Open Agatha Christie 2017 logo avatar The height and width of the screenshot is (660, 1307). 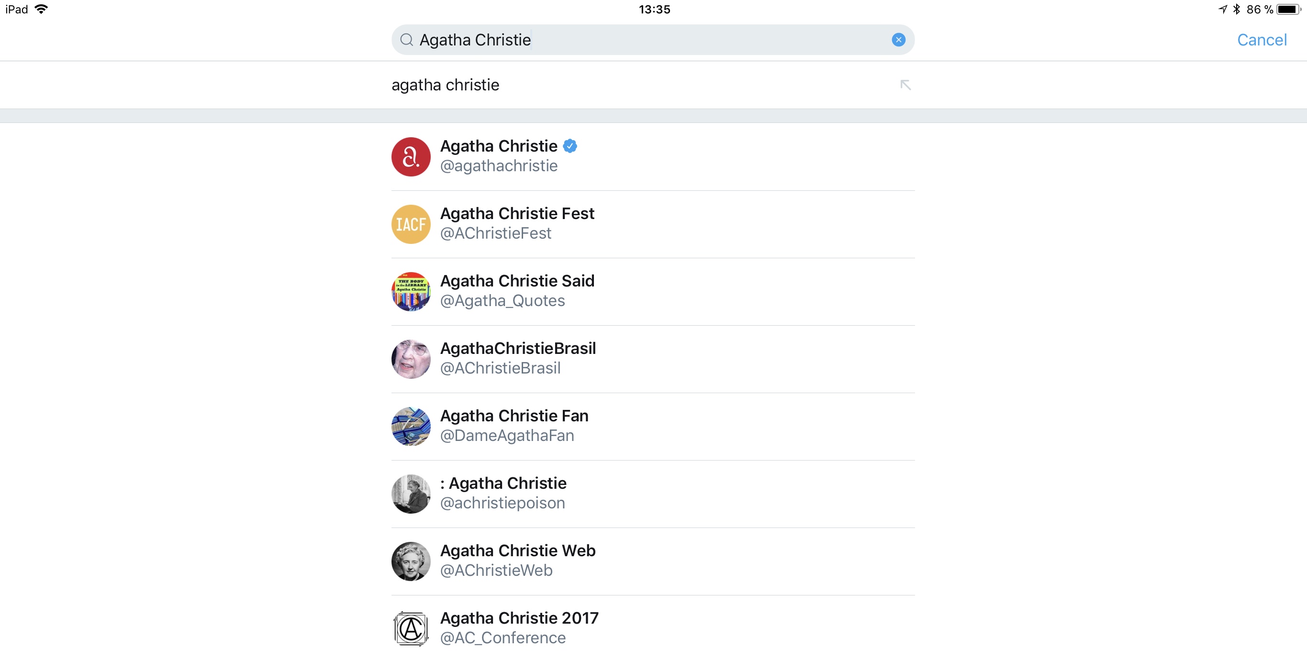[411, 628]
